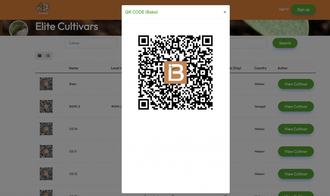Click Malawi in the Baka row
The image size is (330, 196).
click(259, 84)
